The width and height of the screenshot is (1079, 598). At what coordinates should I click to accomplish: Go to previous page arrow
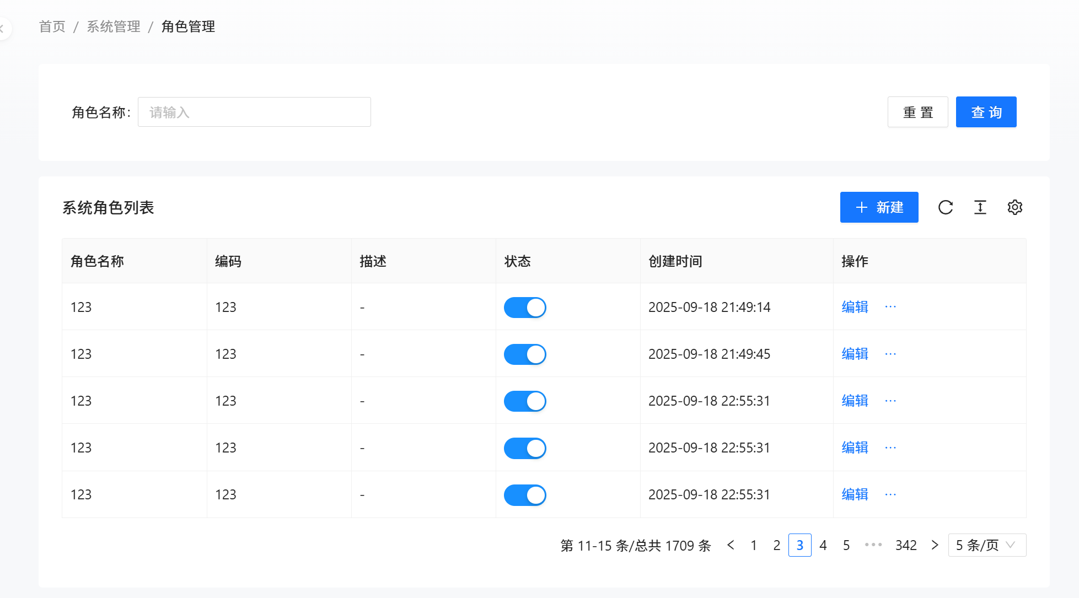pos(731,545)
